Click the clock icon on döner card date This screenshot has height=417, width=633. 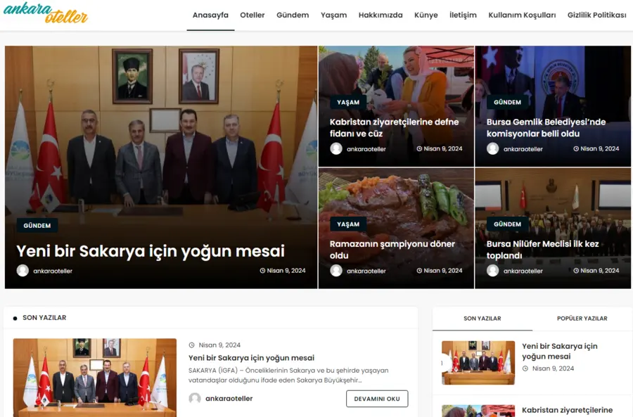[x=419, y=271]
